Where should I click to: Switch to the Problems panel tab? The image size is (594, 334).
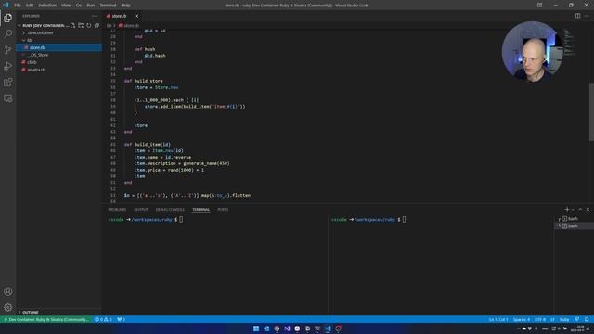tap(117, 210)
